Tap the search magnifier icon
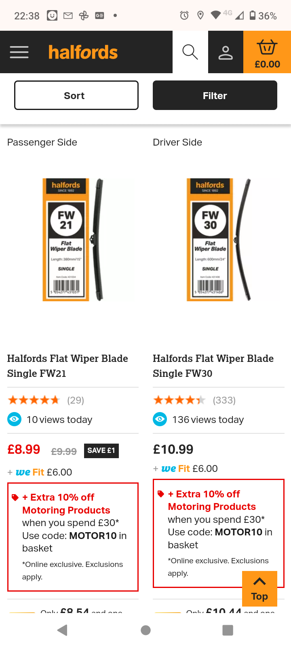 (x=190, y=52)
